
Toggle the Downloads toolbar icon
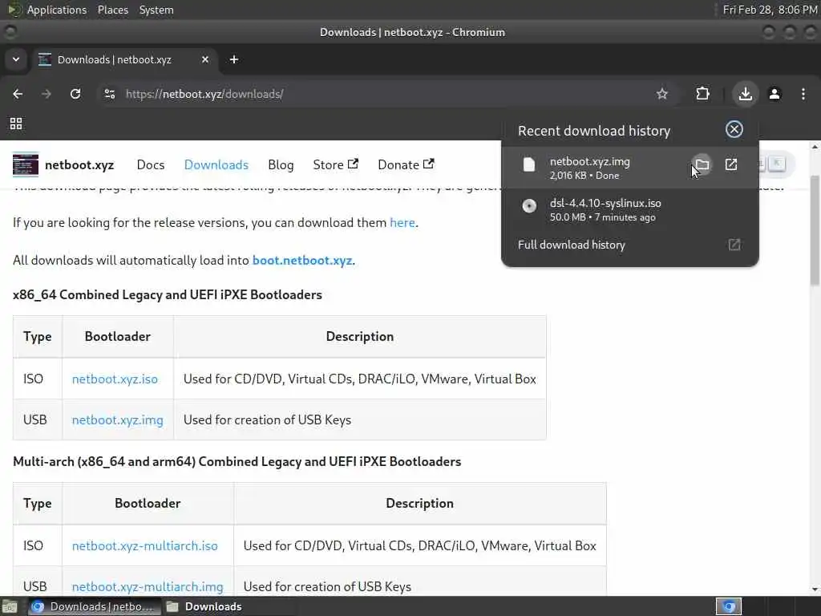click(x=745, y=94)
